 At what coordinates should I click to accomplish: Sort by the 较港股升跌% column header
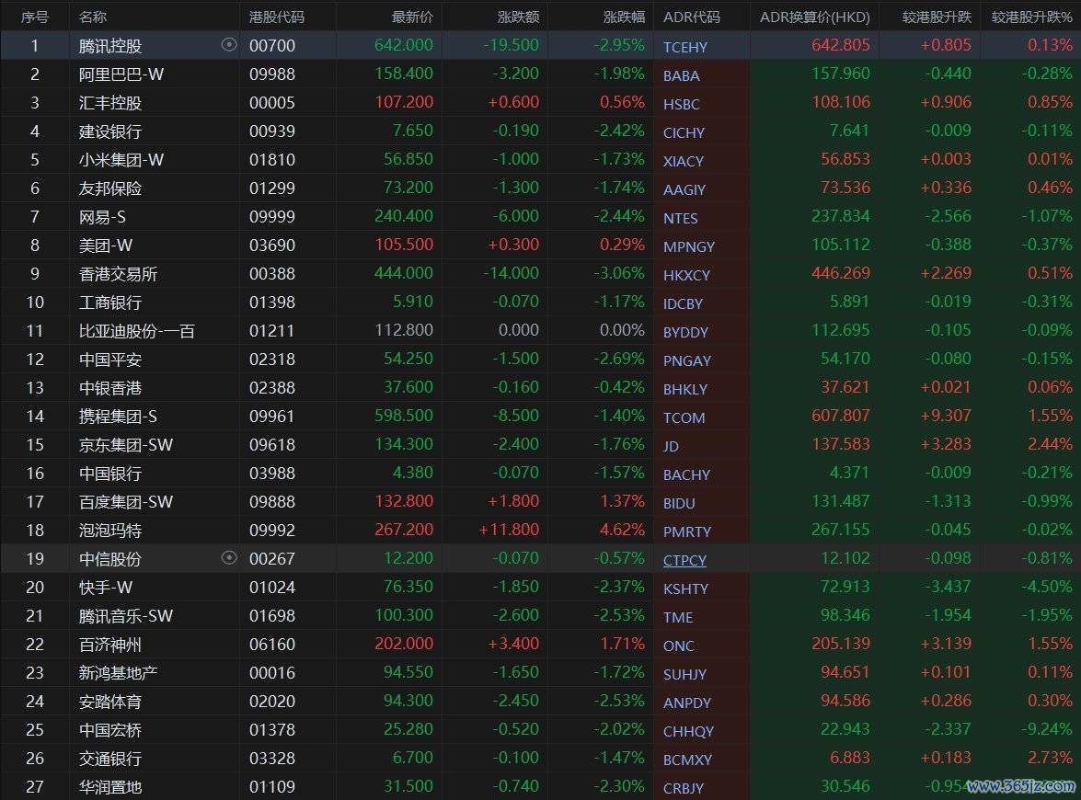[x=1032, y=17]
